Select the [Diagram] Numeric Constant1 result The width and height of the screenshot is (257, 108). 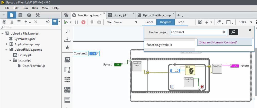coord(225,42)
